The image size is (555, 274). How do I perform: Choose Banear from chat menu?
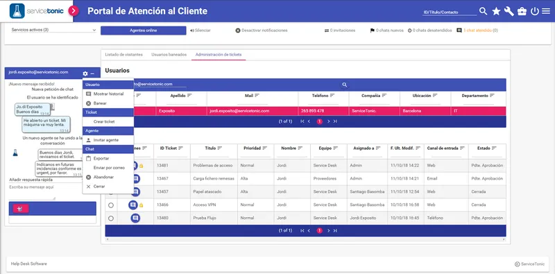point(108,103)
